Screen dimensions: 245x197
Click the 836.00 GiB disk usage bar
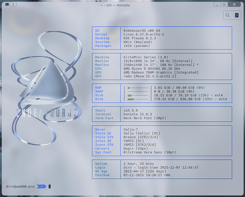(x=138, y=99)
